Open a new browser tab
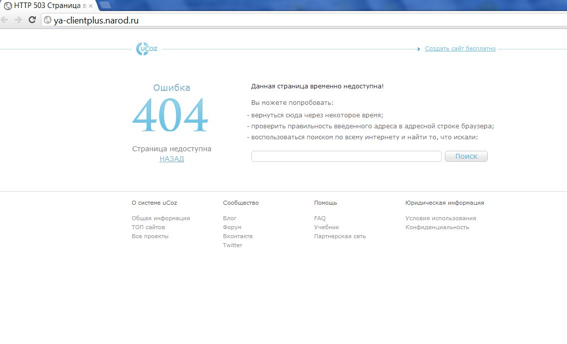The image size is (567, 344). pyautogui.click(x=105, y=5)
